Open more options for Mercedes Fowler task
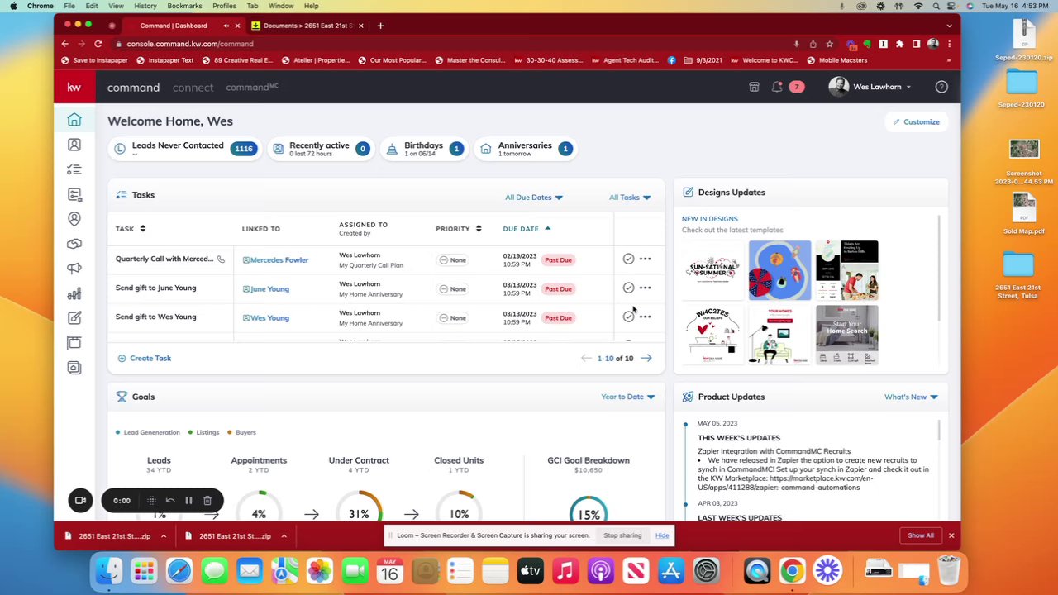The height and width of the screenshot is (595, 1058). (x=645, y=259)
